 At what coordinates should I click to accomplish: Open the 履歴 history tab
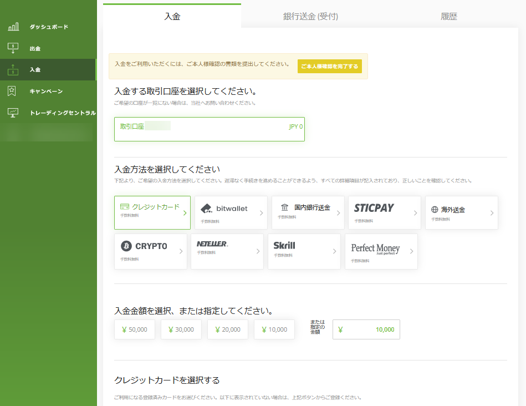[x=449, y=17]
